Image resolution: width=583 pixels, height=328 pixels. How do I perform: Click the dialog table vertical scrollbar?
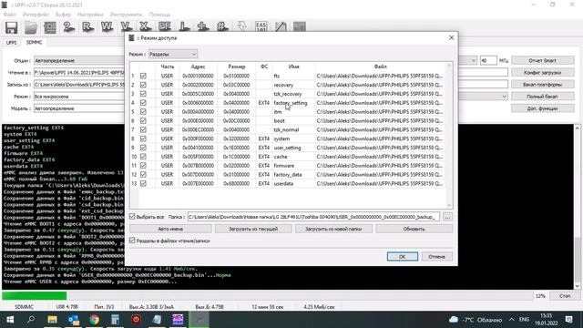point(449,136)
